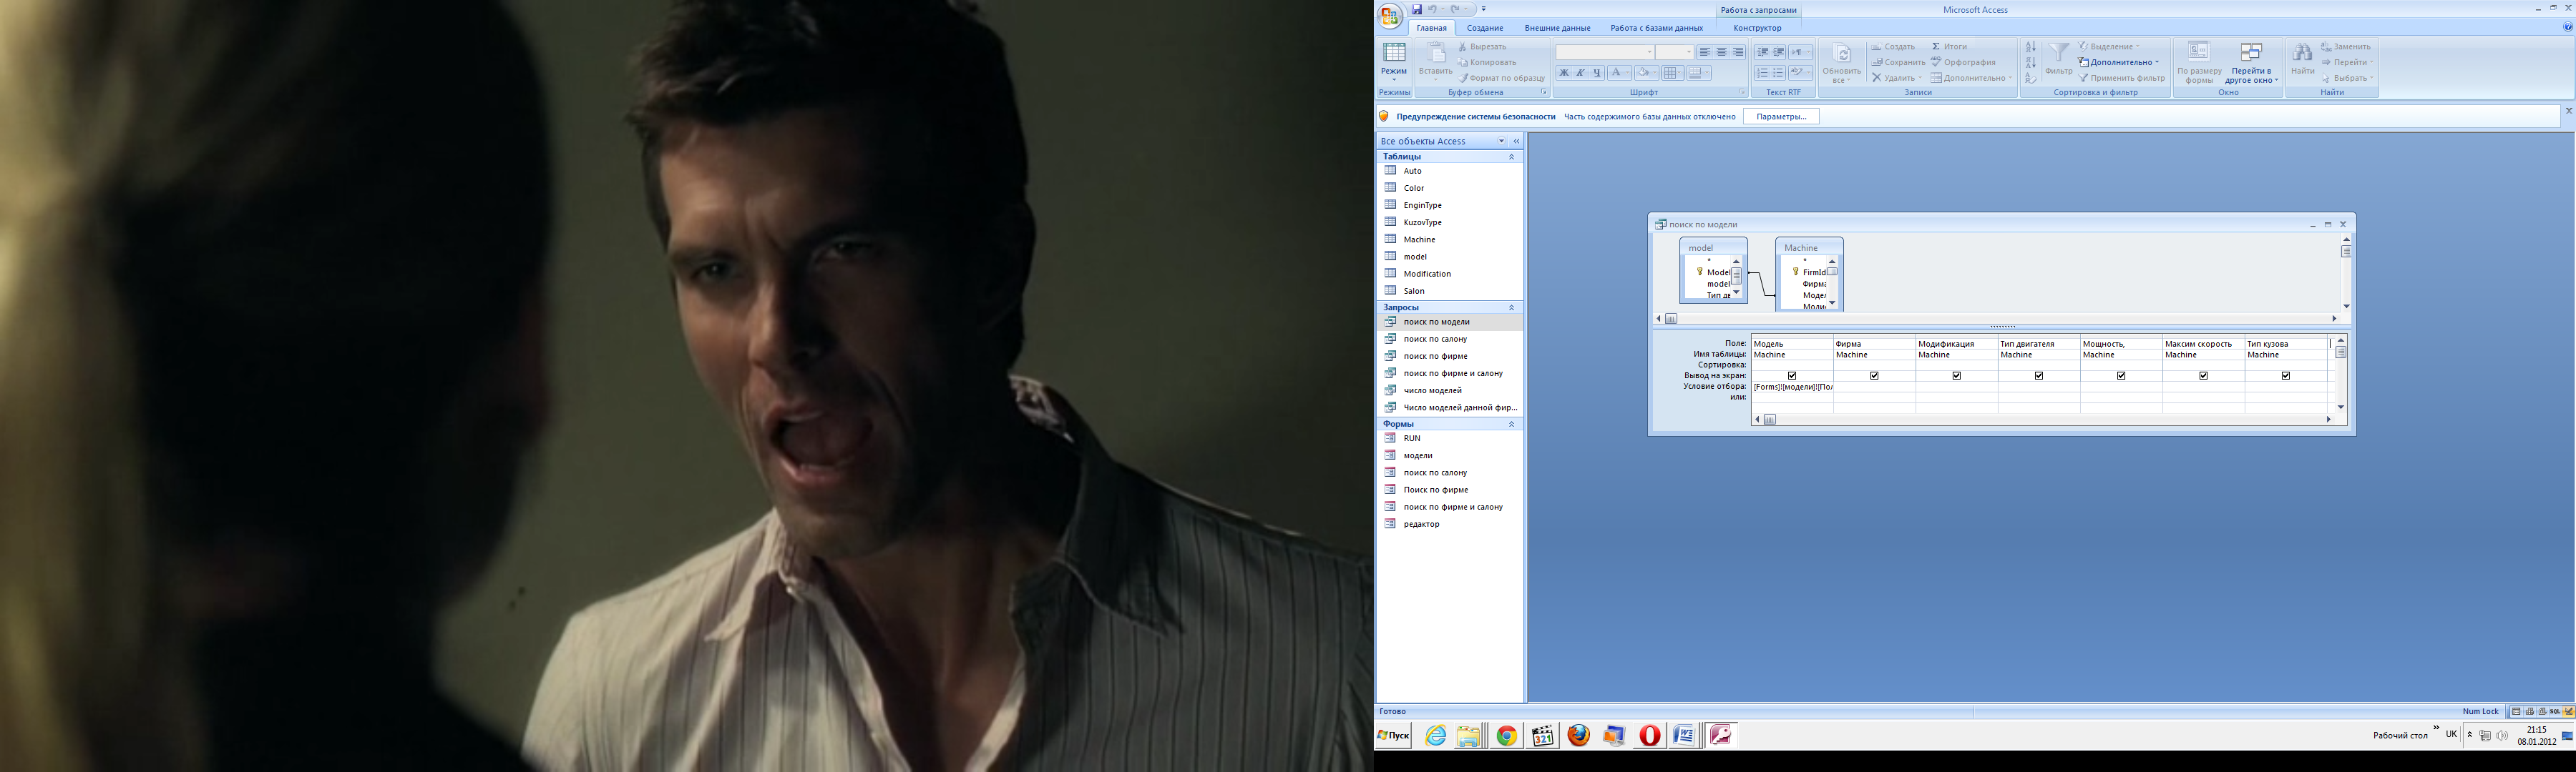Open Firefox from taskbar
This screenshot has height=772, width=2576.
click(1579, 736)
